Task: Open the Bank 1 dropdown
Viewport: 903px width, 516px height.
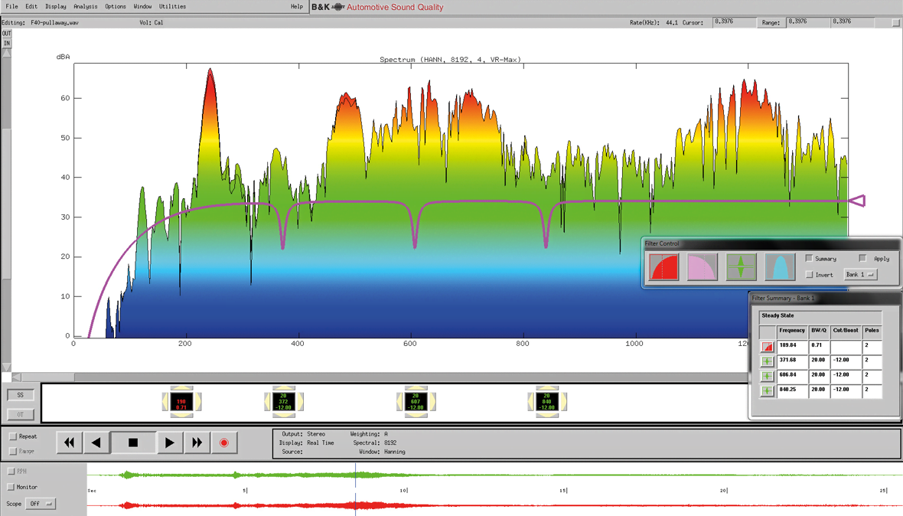Action: coord(860,275)
